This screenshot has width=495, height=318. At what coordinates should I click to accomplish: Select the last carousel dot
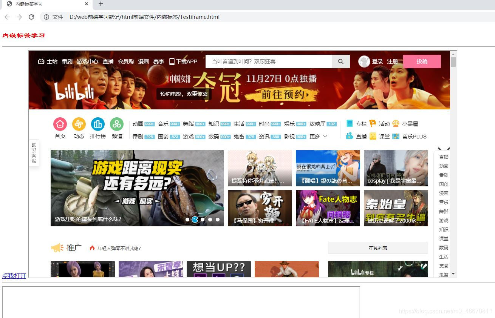(x=218, y=220)
